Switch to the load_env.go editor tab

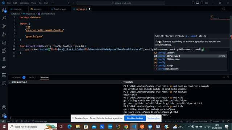59,9
